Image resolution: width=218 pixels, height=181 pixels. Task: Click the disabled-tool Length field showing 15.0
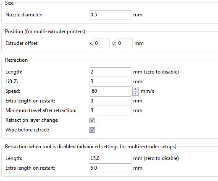pos(110,158)
